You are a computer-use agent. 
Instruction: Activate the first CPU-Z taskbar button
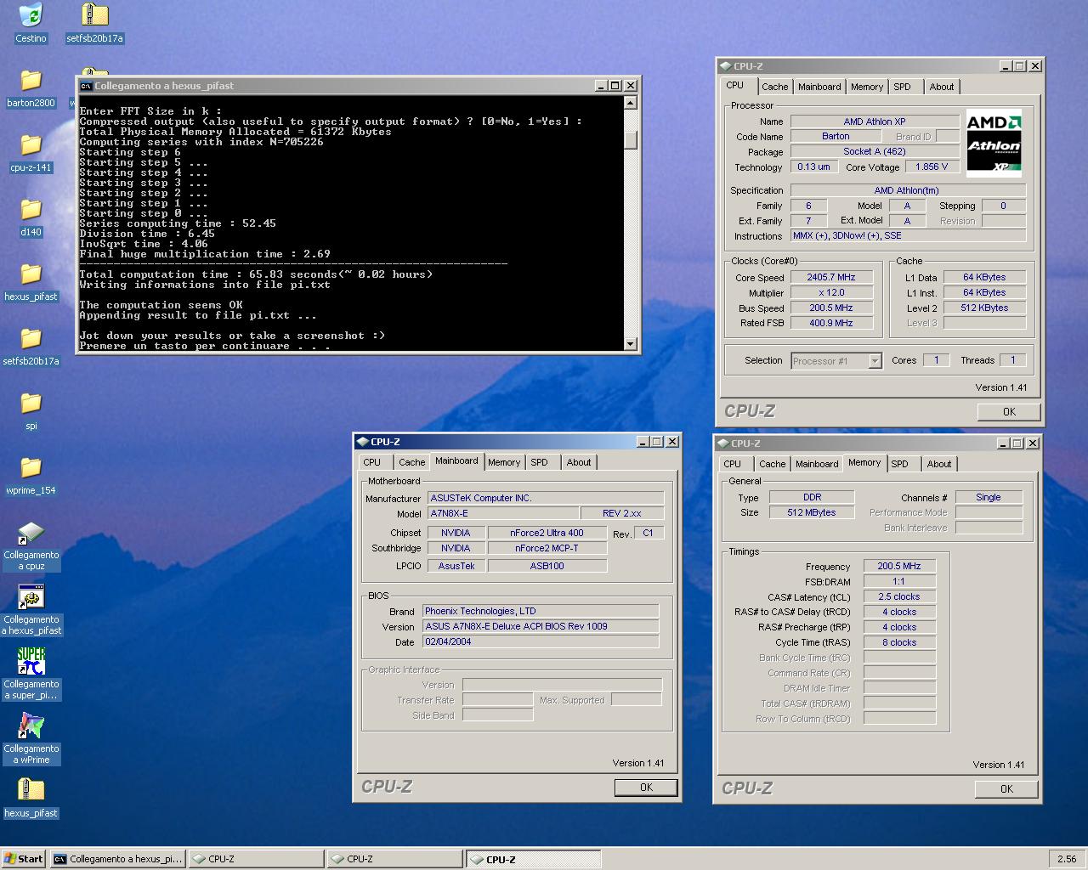[256, 859]
